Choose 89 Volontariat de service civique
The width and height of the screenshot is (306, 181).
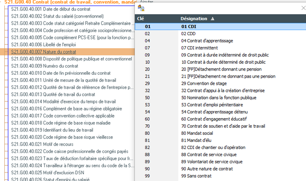point(212,161)
